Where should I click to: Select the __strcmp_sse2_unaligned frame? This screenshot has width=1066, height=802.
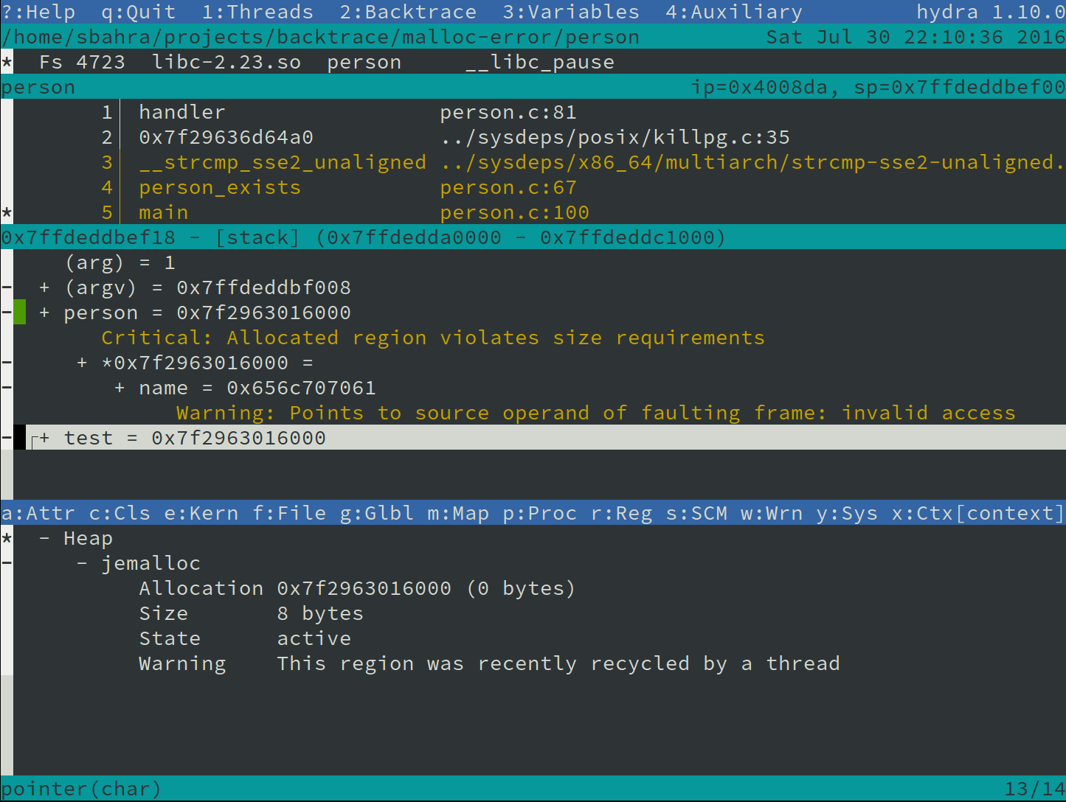click(282, 162)
